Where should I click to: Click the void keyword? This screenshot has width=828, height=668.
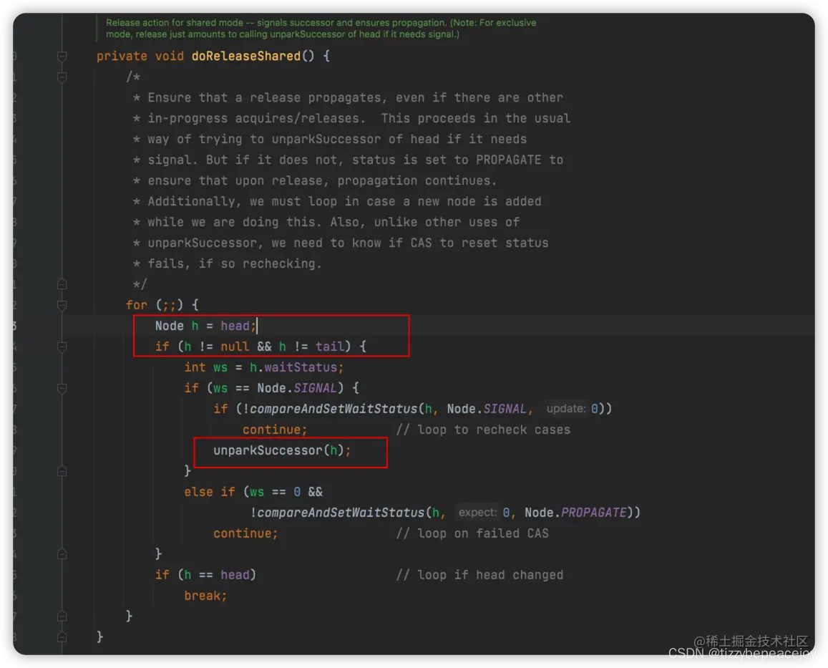click(x=170, y=56)
